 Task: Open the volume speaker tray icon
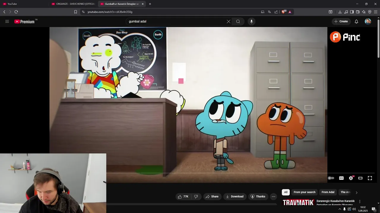pyautogui.click(x=354, y=209)
